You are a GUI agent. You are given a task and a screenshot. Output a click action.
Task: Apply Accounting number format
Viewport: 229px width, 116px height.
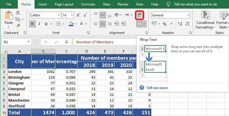(154, 24)
